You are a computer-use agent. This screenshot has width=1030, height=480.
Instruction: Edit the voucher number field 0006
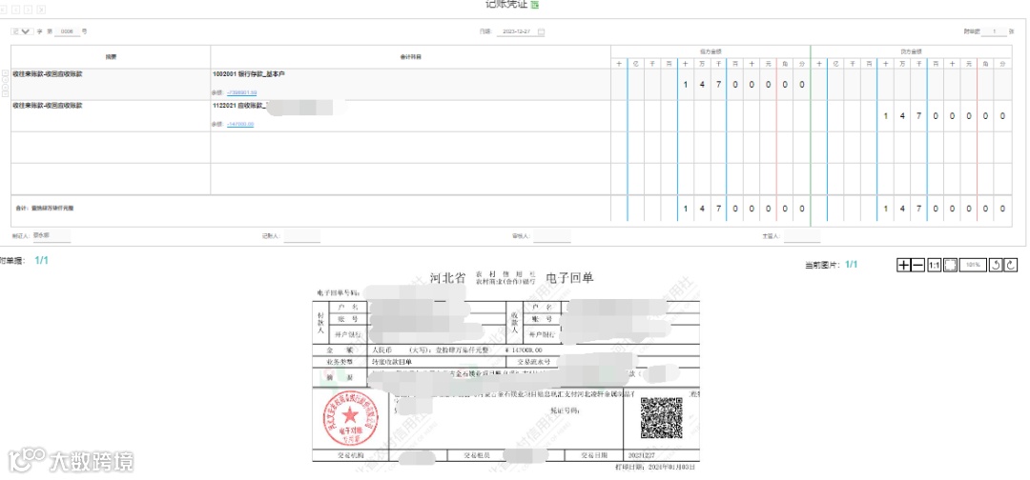coord(67,31)
